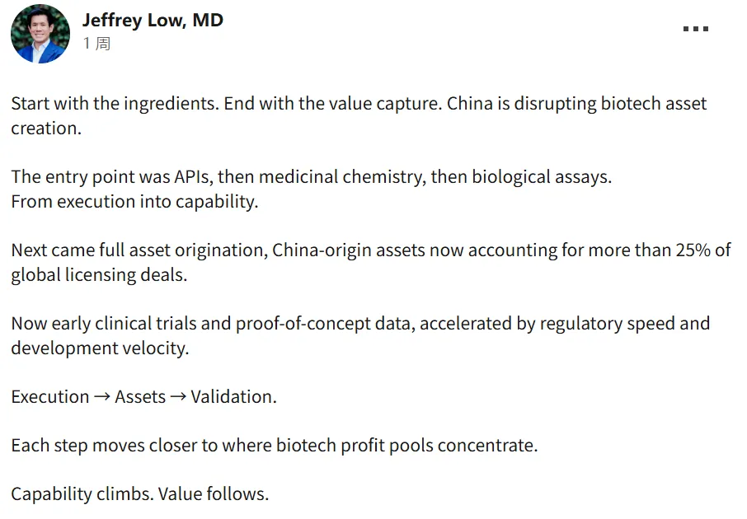Click Jeffrey Low's profile photo

pyautogui.click(x=40, y=34)
